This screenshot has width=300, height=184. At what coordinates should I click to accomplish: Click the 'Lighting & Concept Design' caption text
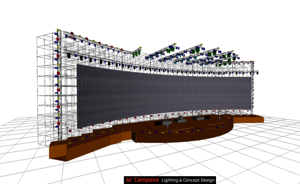pyautogui.click(x=188, y=180)
